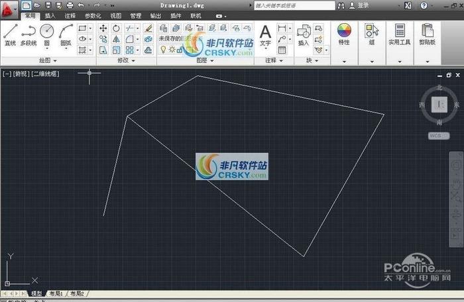Click the ViewCube 上 top face
The width and height of the screenshot is (464, 302).
439,105
